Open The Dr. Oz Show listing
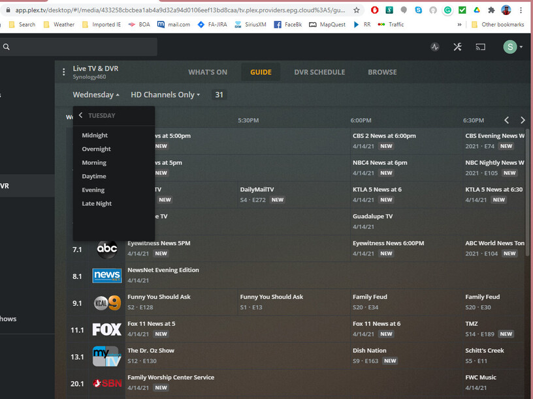533x399 pixels. point(237,355)
